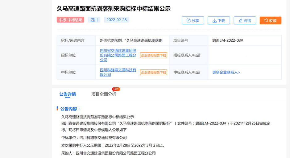
Task: Download 企业情报报告 for 中标单位 row
Action: click(x=154, y=72)
